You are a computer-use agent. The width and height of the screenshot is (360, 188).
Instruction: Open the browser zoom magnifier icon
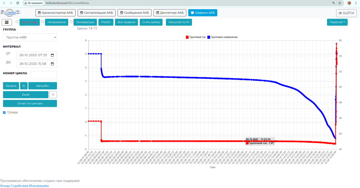coord(333,3)
